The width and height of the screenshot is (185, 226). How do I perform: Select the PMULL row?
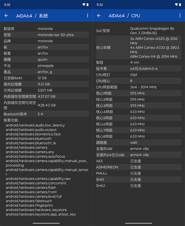(138, 173)
